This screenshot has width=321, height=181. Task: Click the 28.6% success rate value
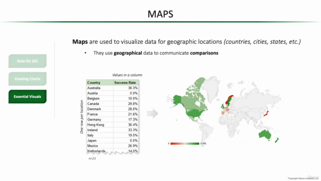click(133, 109)
